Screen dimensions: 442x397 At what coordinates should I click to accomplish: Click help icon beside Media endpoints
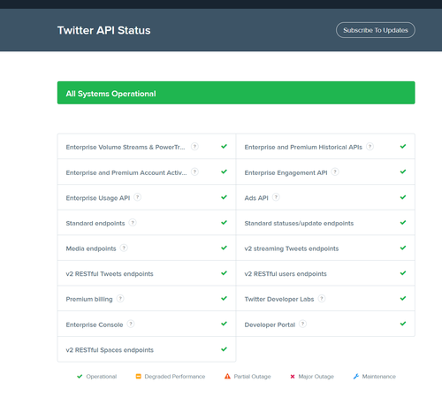124,248
